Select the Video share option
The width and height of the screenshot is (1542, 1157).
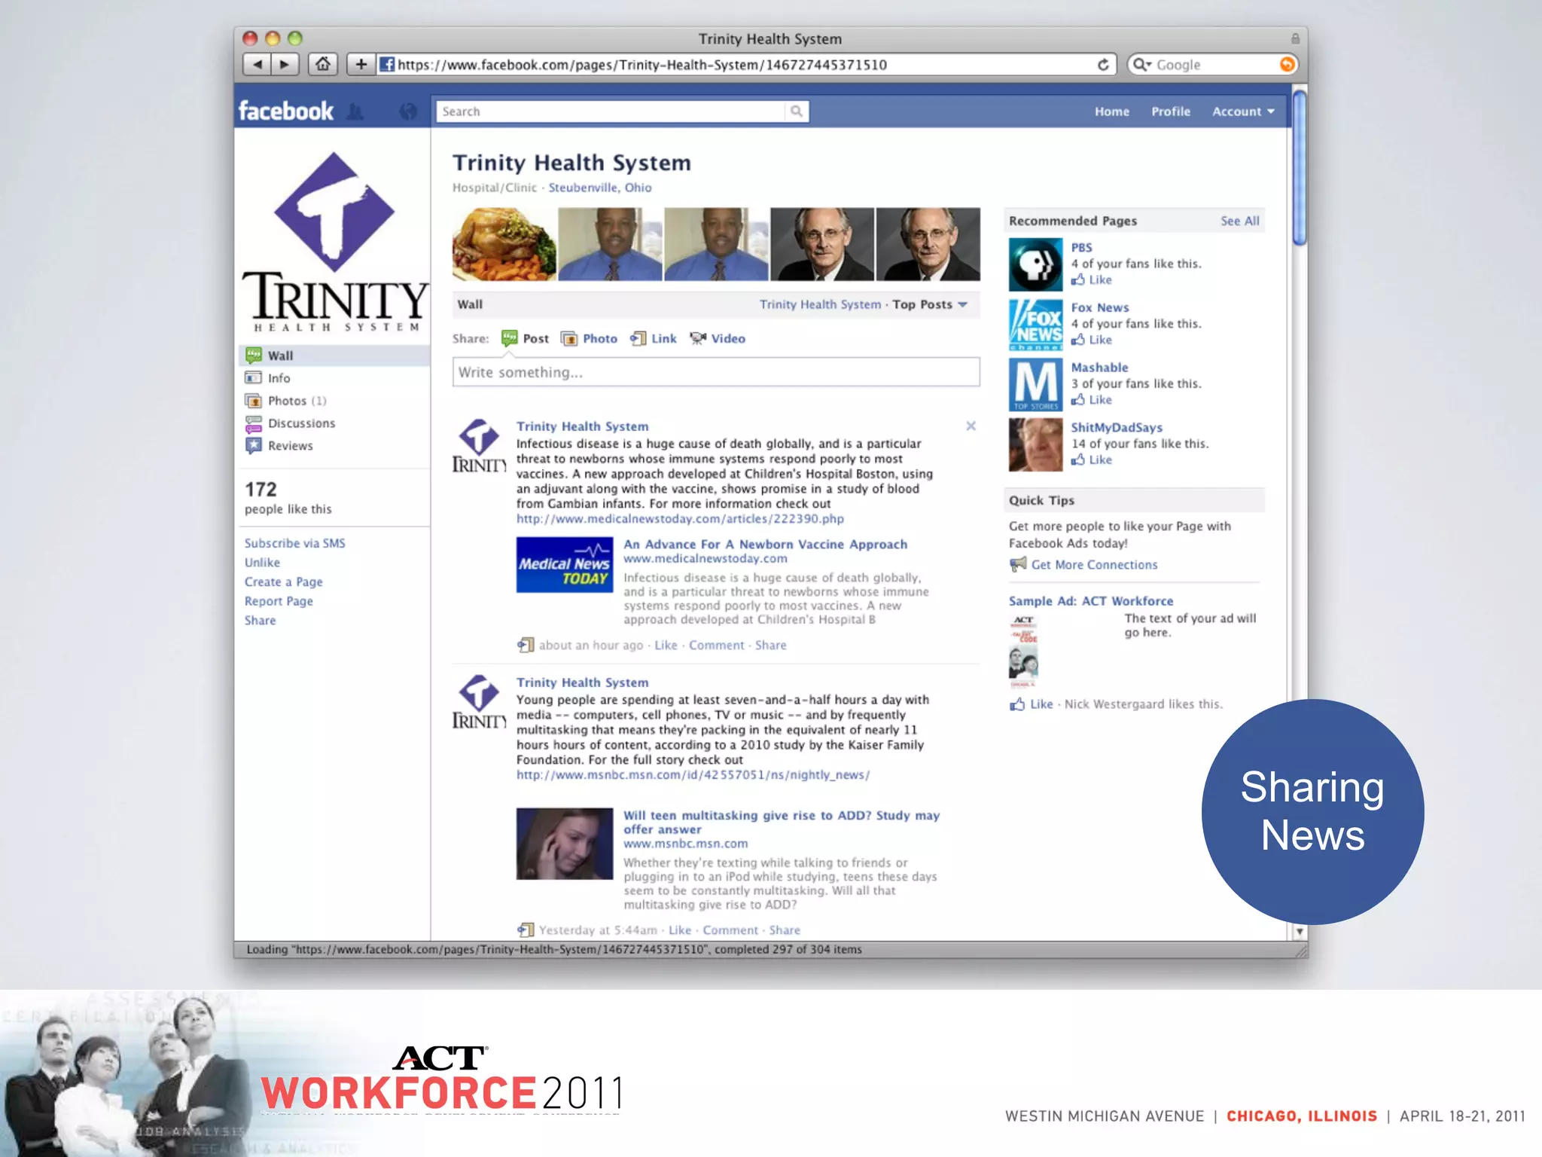(718, 339)
